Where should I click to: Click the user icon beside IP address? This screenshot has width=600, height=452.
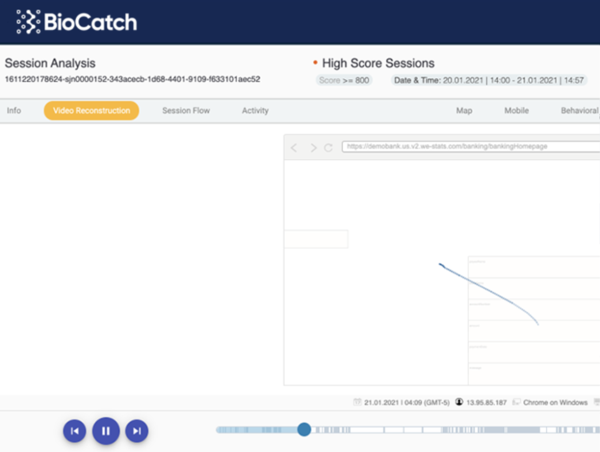point(459,402)
